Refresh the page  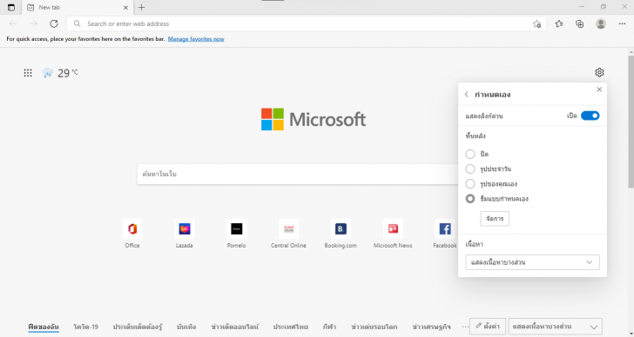pos(54,23)
